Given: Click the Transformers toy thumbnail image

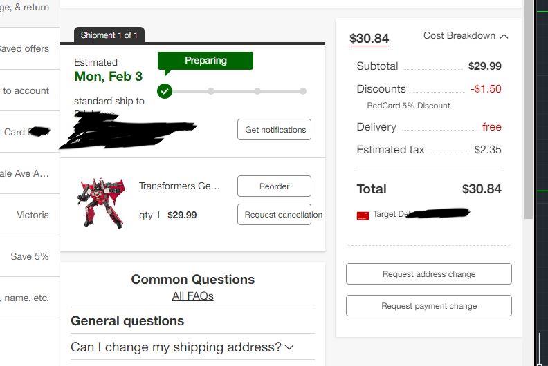Looking at the screenshot, I should click(102, 202).
